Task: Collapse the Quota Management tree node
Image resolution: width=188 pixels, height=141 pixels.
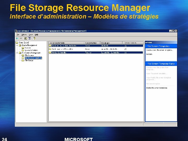Action: (17, 45)
